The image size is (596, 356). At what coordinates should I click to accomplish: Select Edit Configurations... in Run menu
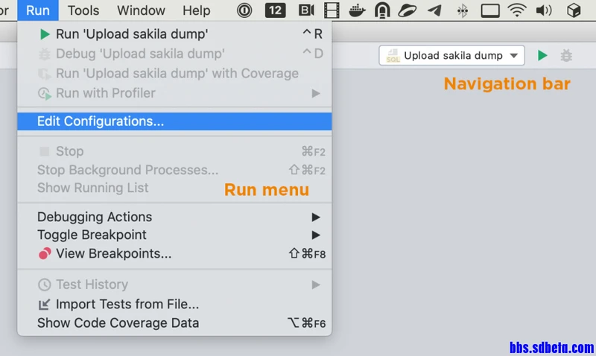coord(174,121)
